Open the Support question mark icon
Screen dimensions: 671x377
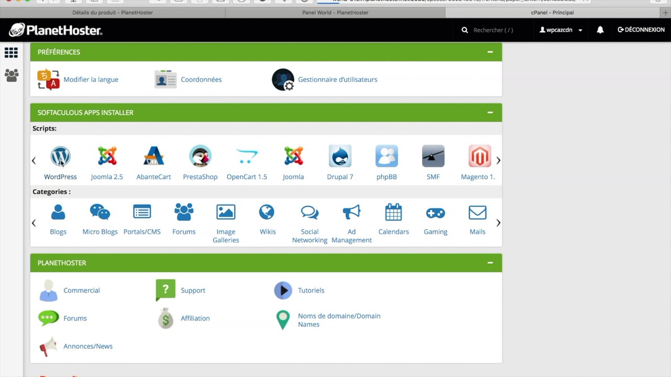tap(166, 290)
